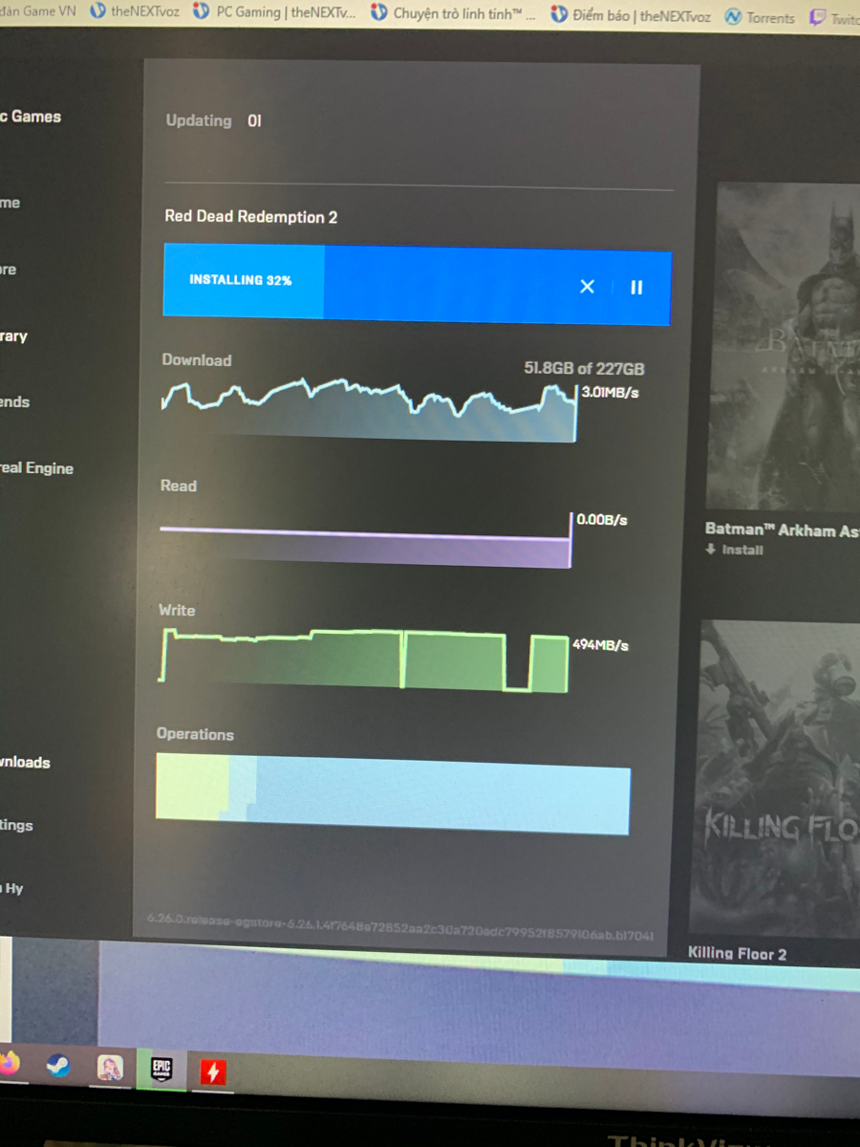Viewport: 860px width, 1147px height.
Task: Go to Downloads in the sidebar
Action: click(x=25, y=762)
